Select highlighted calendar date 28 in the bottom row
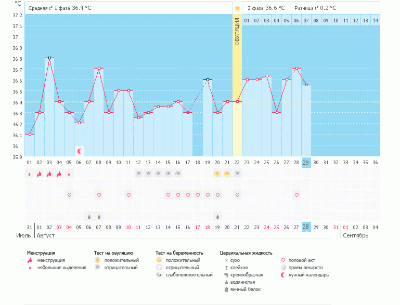The width and height of the screenshot is (400, 305). pos(306,227)
